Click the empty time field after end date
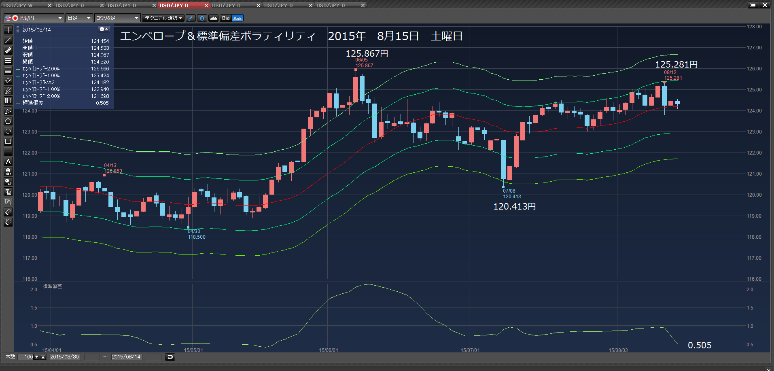Image resolution: width=774 pixels, height=371 pixels. pos(153,357)
